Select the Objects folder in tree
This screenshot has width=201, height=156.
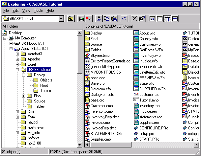[46, 80]
